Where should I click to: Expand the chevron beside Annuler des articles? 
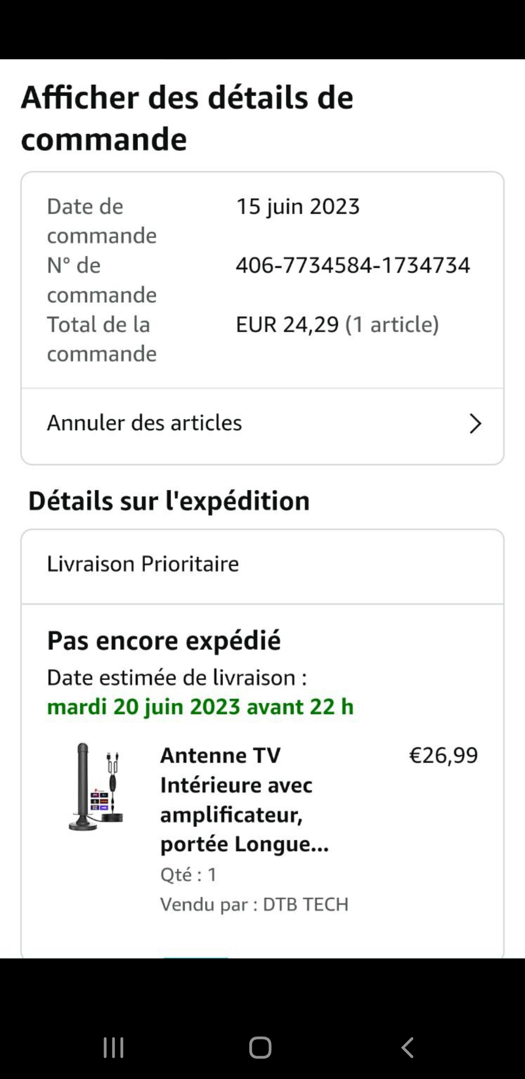tap(475, 423)
